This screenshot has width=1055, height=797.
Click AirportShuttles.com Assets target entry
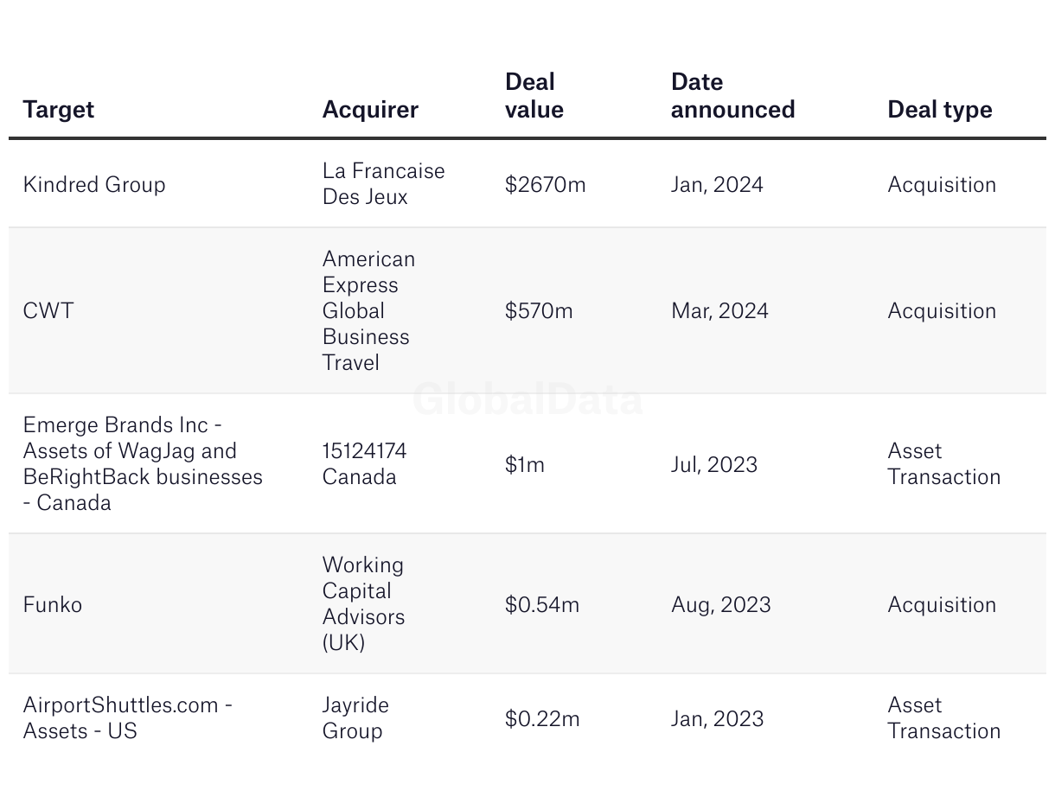pos(127,717)
